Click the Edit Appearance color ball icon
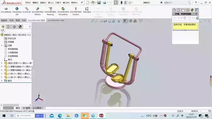The image size is (212, 119). tap(130, 21)
